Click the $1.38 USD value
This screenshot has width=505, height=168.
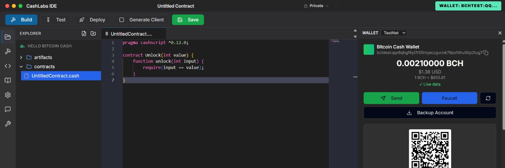pyautogui.click(x=430, y=72)
